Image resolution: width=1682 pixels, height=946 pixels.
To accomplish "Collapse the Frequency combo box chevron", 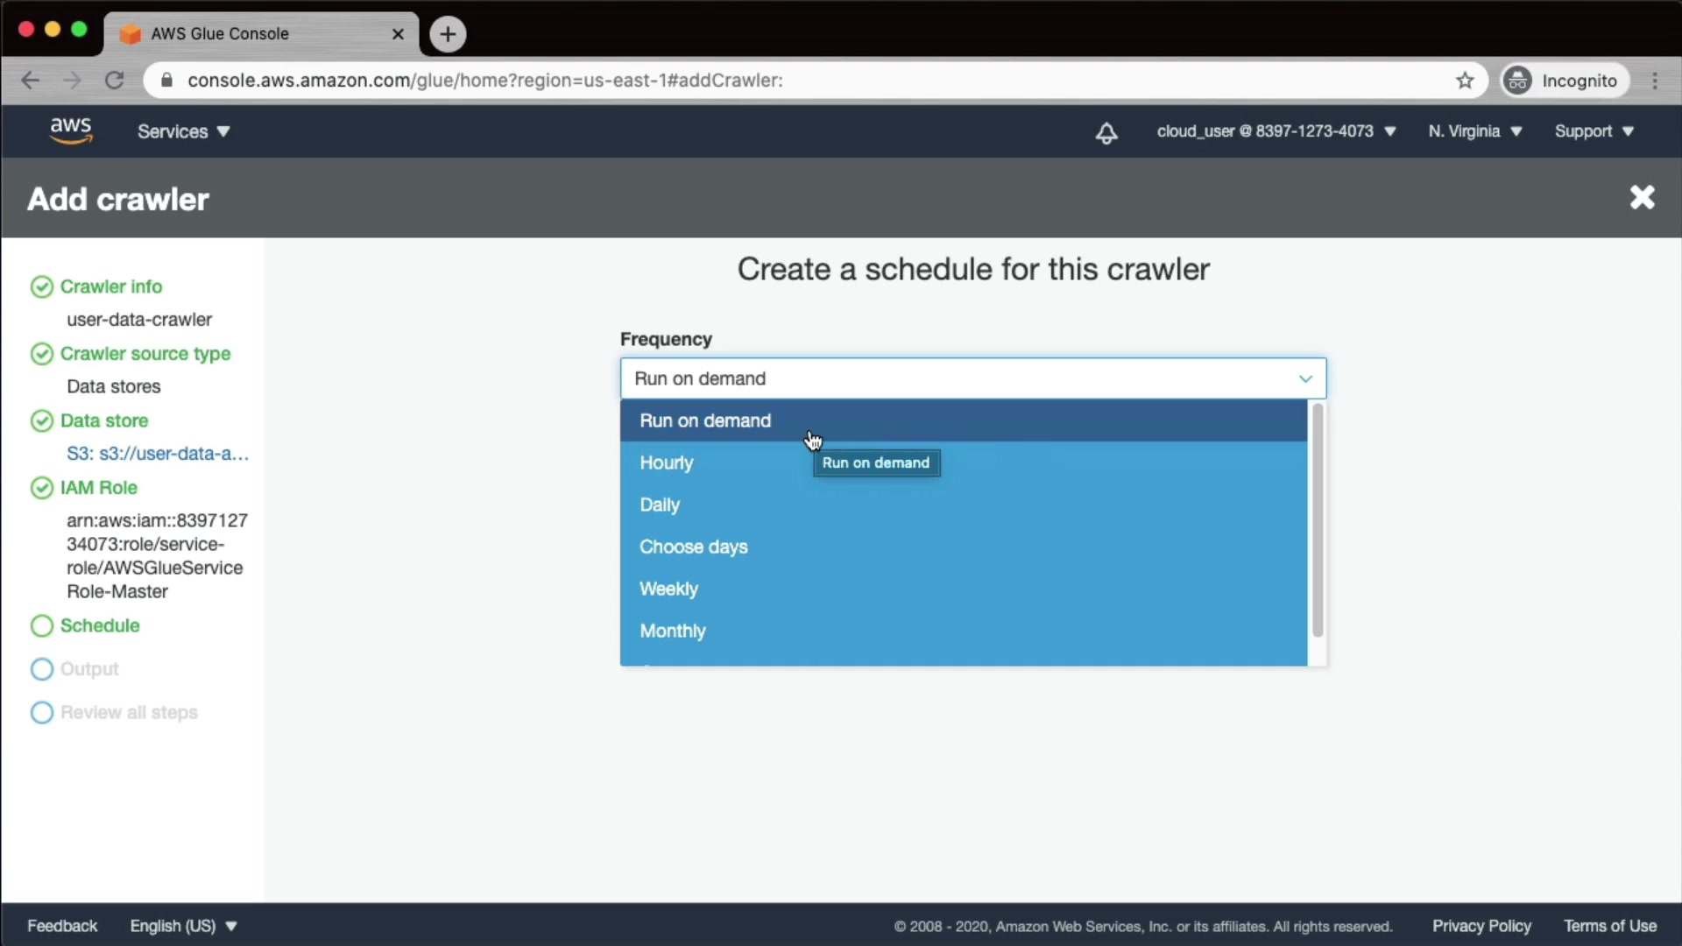I will point(1305,378).
